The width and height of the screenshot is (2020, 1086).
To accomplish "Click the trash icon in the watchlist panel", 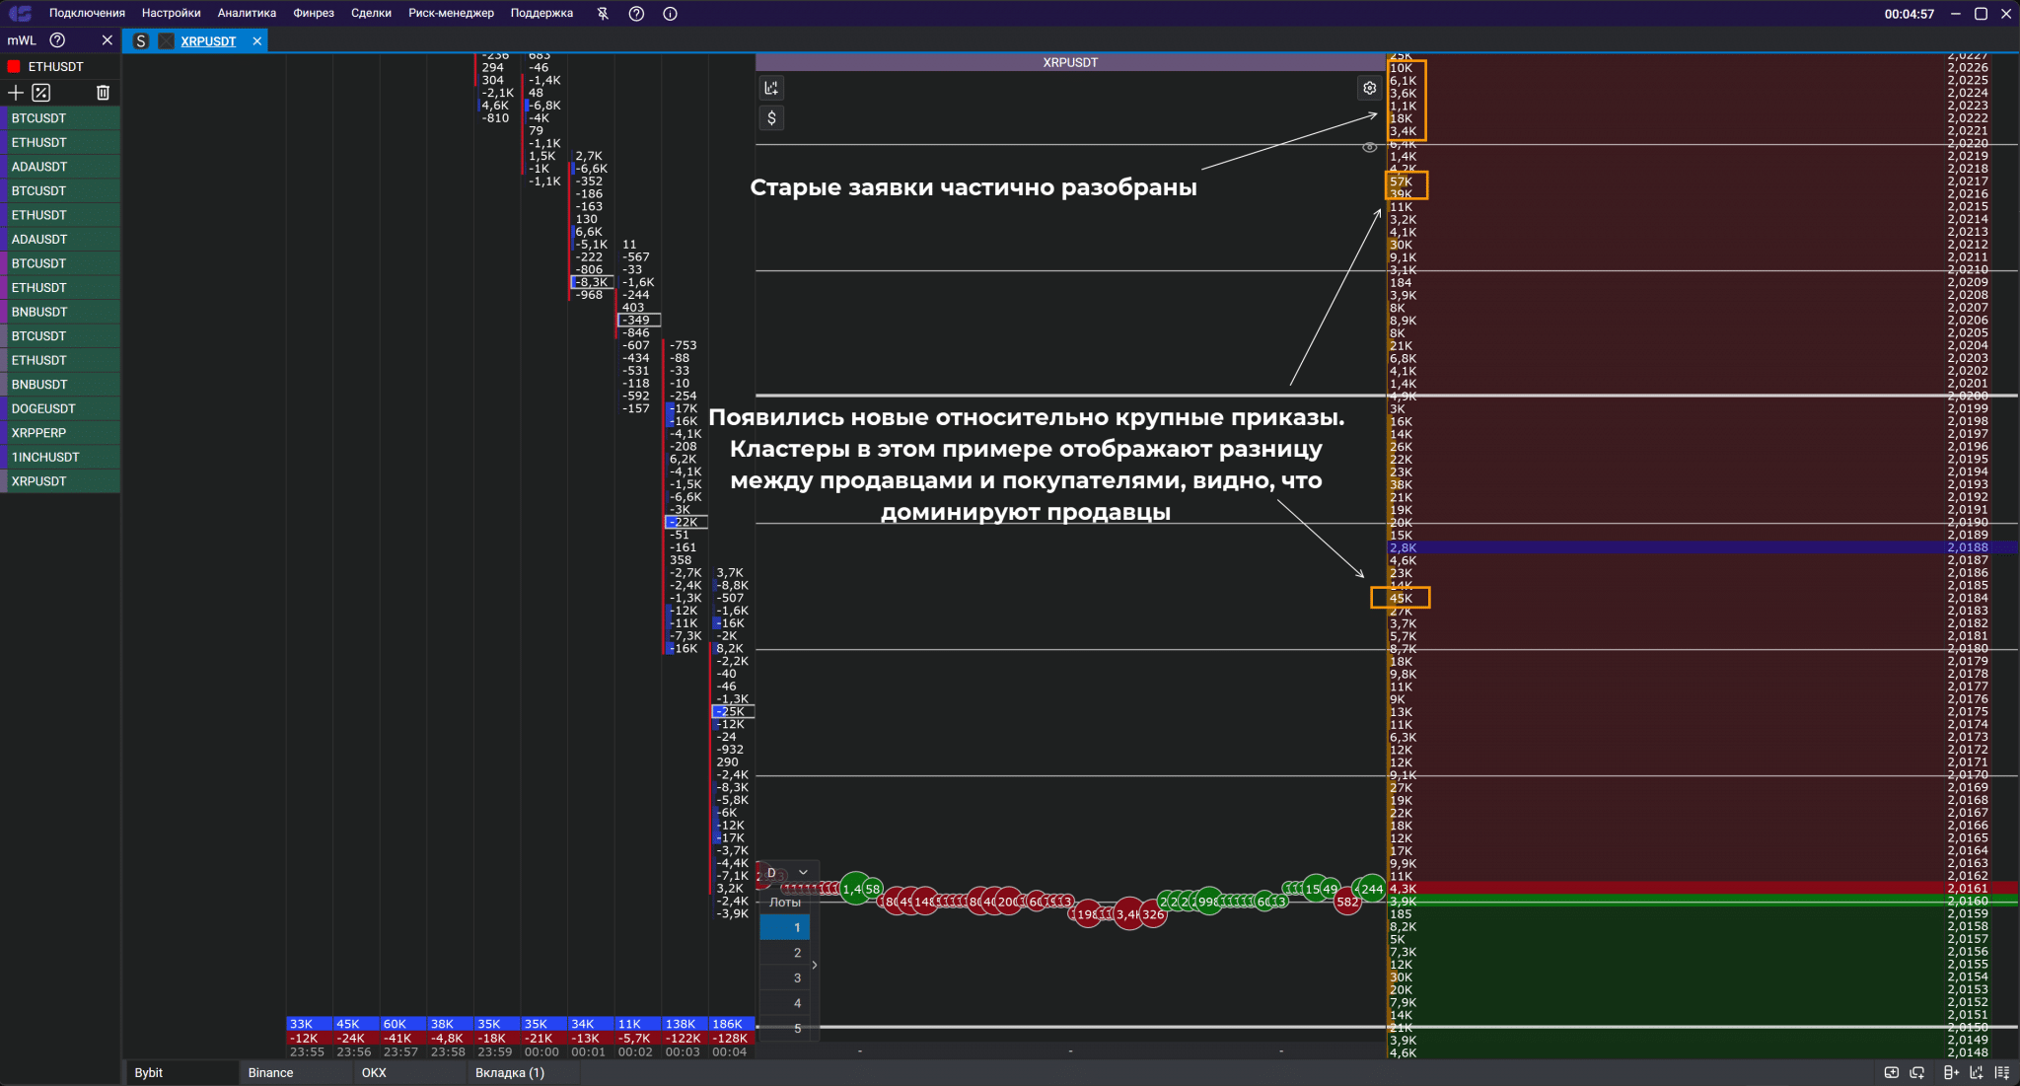I will [103, 93].
